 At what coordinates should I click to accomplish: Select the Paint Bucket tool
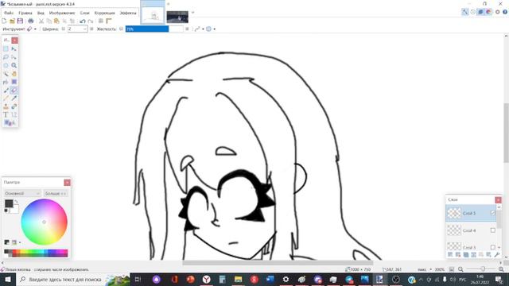(x=6, y=82)
